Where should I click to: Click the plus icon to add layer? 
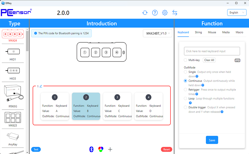click(x=110, y=149)
